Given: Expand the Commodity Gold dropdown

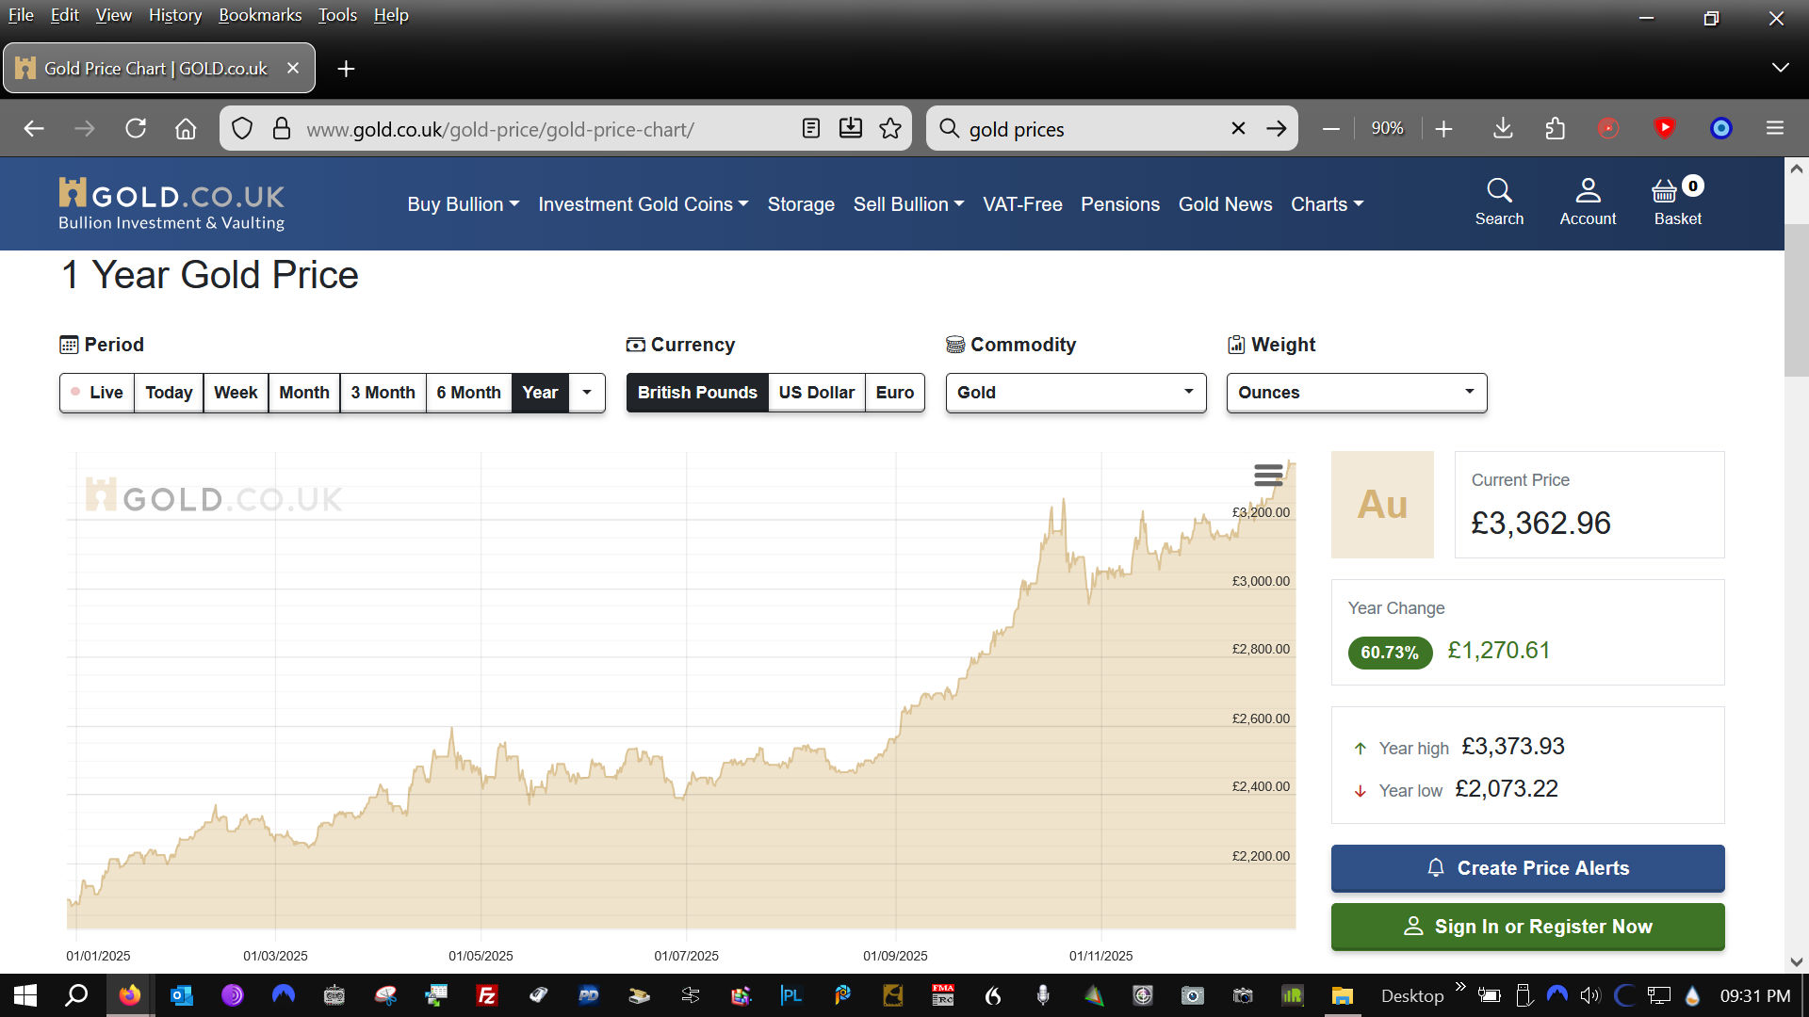Looking at the screenshot, I should [x=1075, y=393].
